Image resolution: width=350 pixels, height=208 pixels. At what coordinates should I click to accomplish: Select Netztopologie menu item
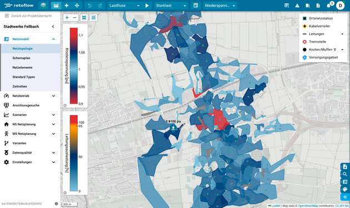[31, 48]
